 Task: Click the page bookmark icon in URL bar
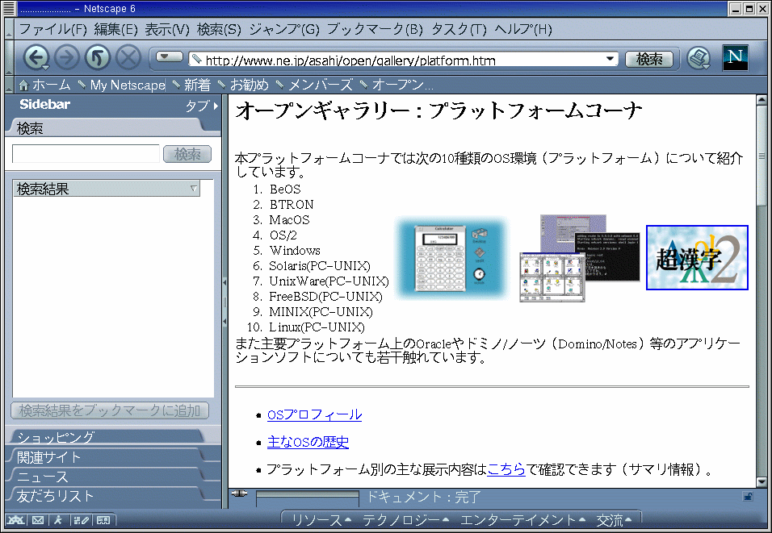tap(197, 60)
